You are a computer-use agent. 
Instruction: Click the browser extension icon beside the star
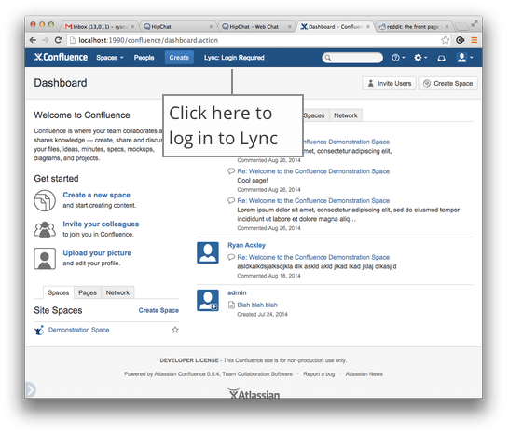click(x=460, y=40)
